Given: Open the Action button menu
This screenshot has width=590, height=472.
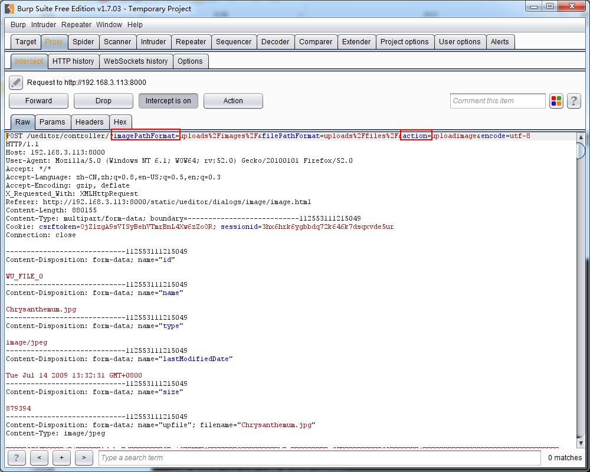Looking at the screenshot, I should coord(233,101).
